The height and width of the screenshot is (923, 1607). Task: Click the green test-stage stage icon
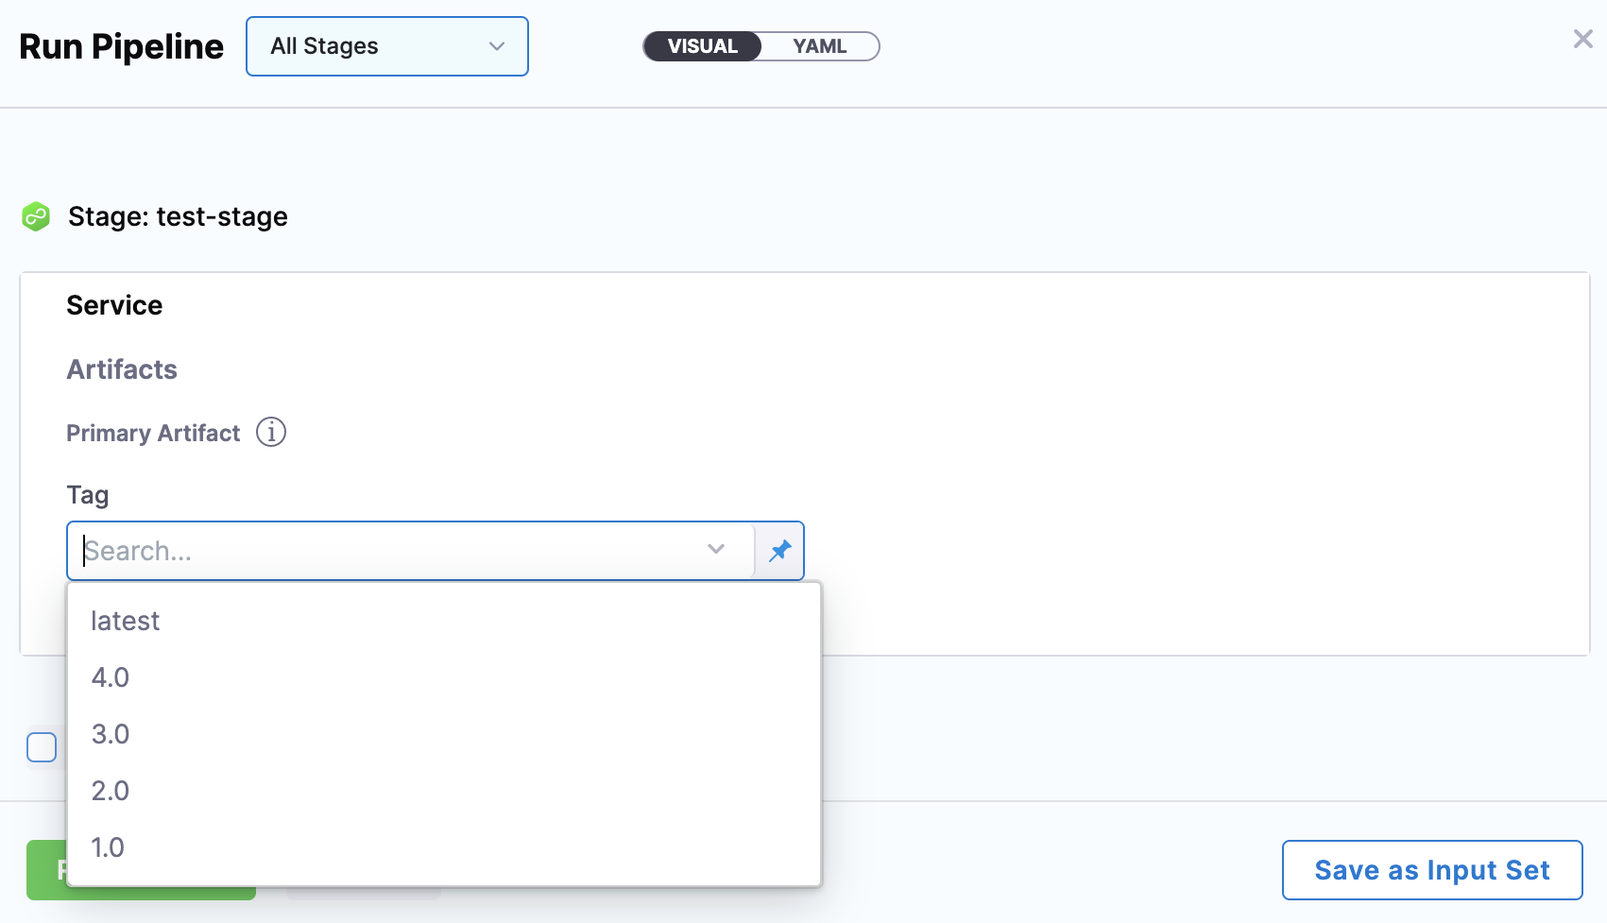coord(36,216)
